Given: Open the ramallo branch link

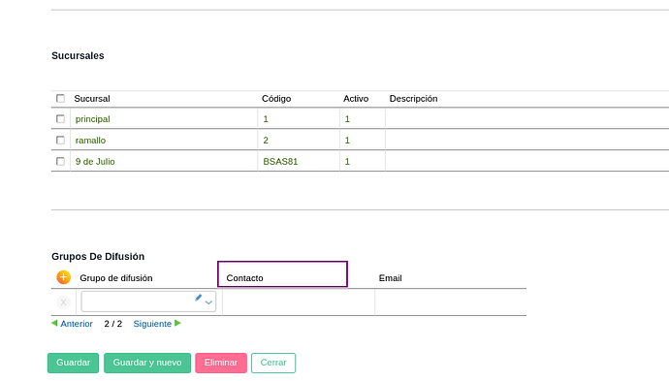Looking at the screenshot, I should tap(90, 141).
